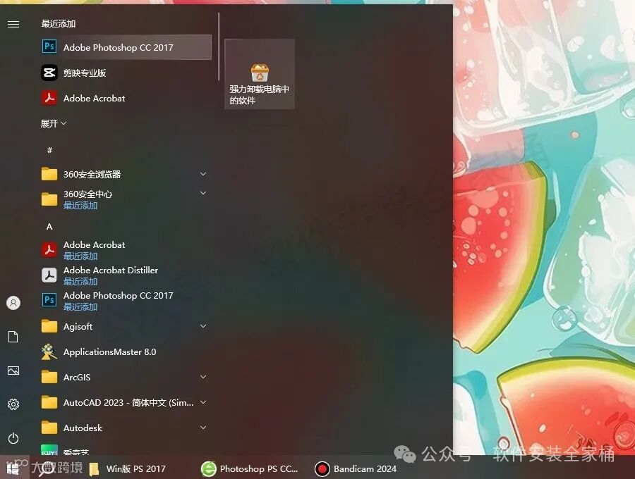Open the 爱奇艺 app icon
This screenshot has height=479, width=635.
click(x=49, y=450)
